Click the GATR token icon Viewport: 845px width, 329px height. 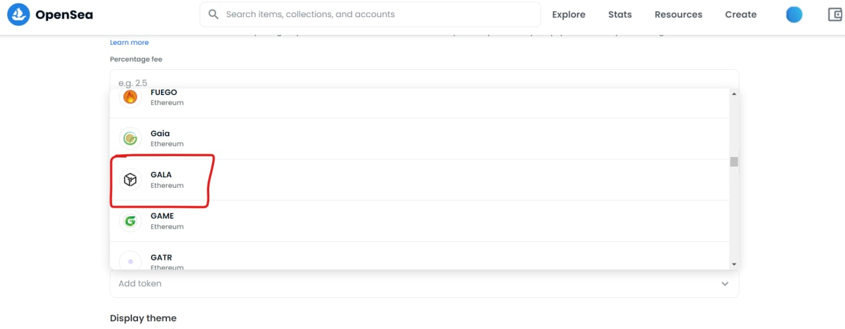tap(130, 261)
